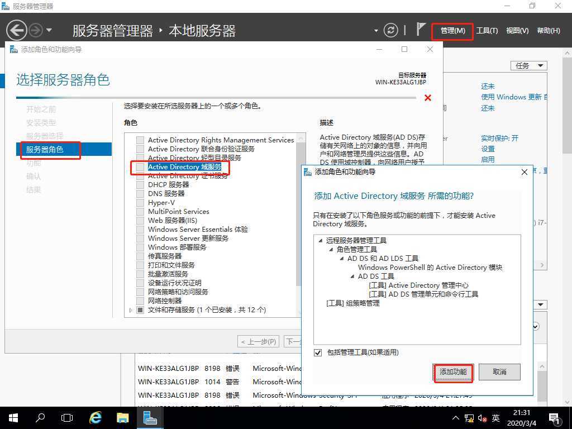Image resolution: width=572 pixels, height=429 pixels.
Task: Open Task View on taskbar
Action: pos(67,418)
